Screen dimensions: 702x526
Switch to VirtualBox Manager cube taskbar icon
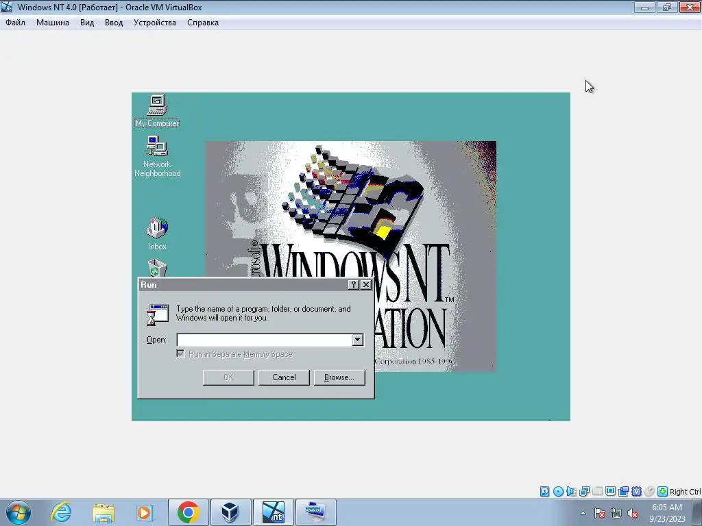click(x=230, y=512)
